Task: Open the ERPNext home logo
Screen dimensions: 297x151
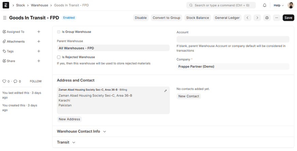Action: 6,5
